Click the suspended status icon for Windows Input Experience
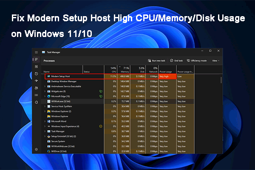Viewport: 255px width, 170px height. click(x=101, y=126)
